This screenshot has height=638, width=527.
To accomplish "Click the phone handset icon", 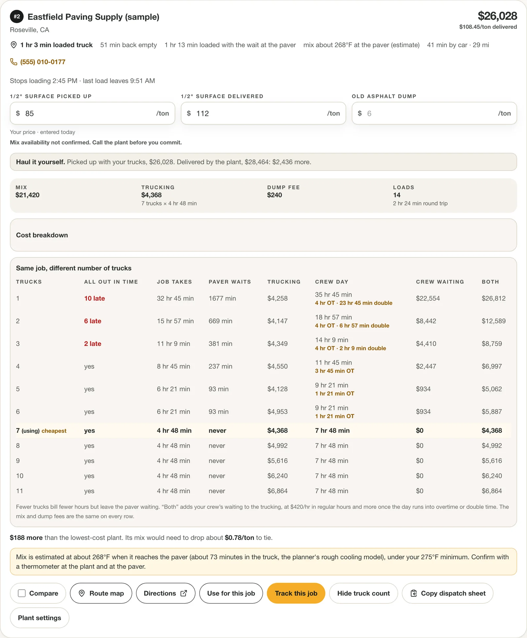I will click(x=14, y=62).
